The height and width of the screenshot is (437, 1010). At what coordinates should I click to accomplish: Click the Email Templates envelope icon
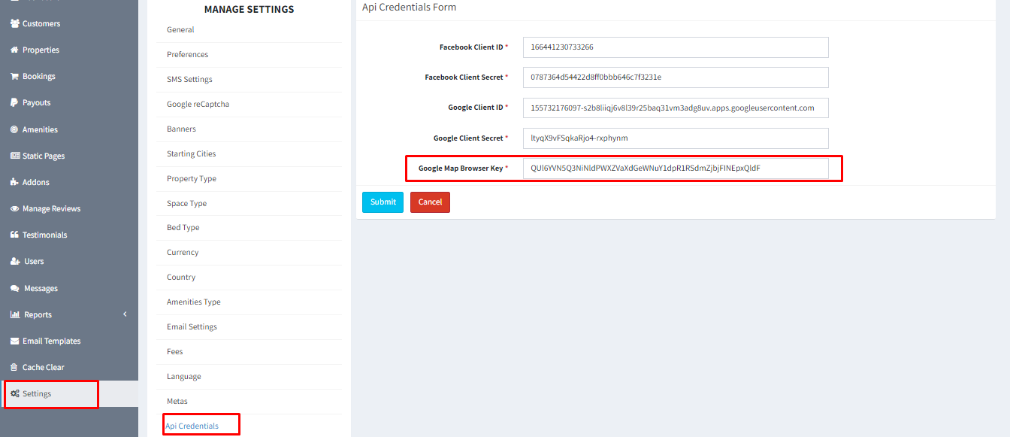click(x=15, y=341)
